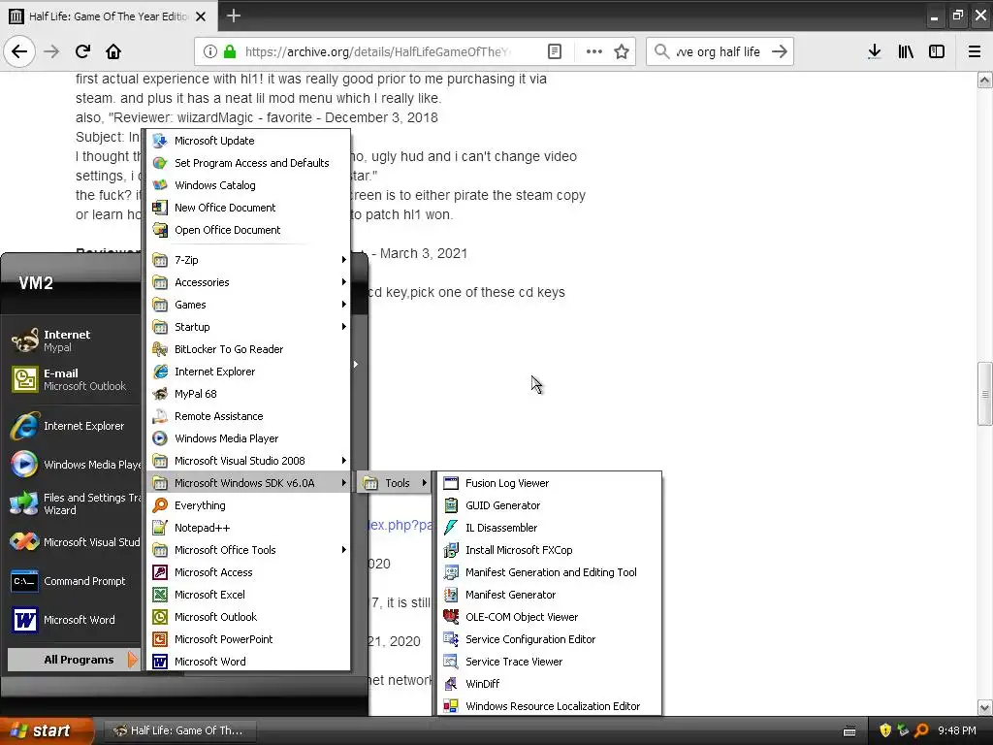Choose Open Office Document
This screenshot has width=993, height=745.
point(248,230)
